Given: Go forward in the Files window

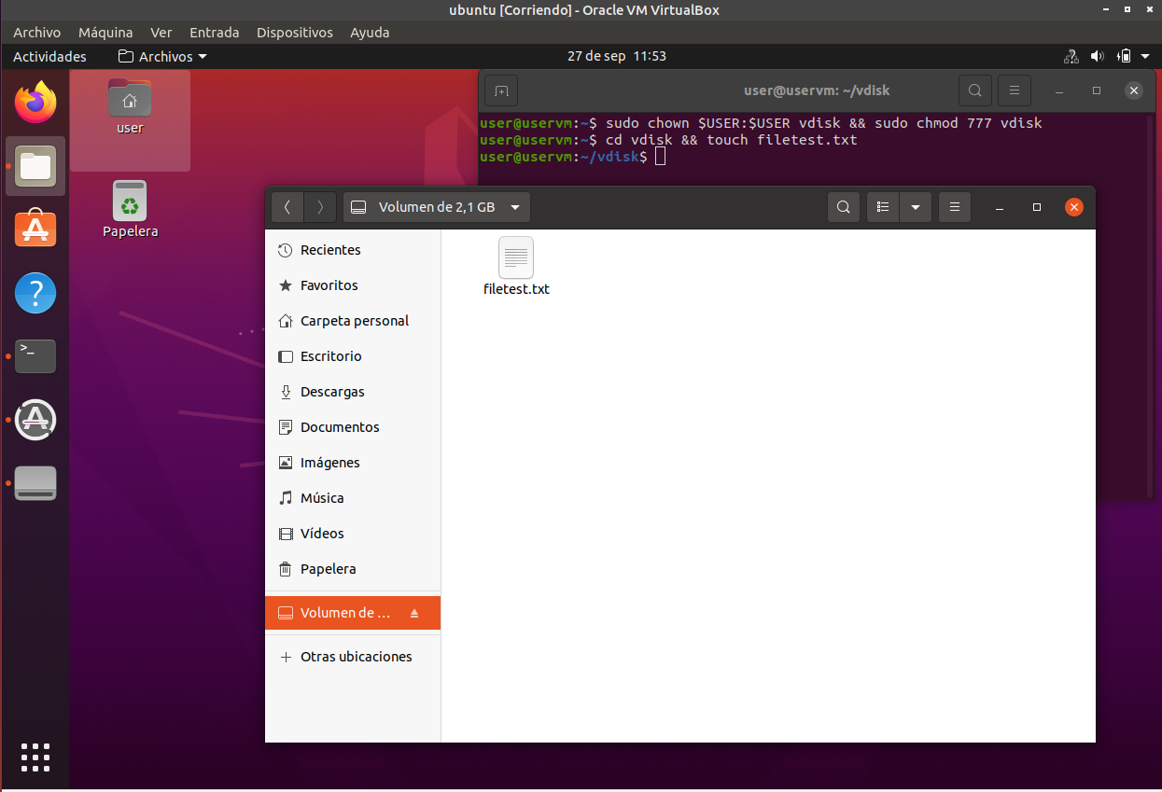Looking at the screenshot, I should point(320,207).
